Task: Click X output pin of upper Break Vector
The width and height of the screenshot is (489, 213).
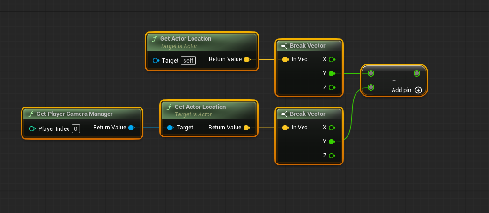Action: [x=332, y=59]
